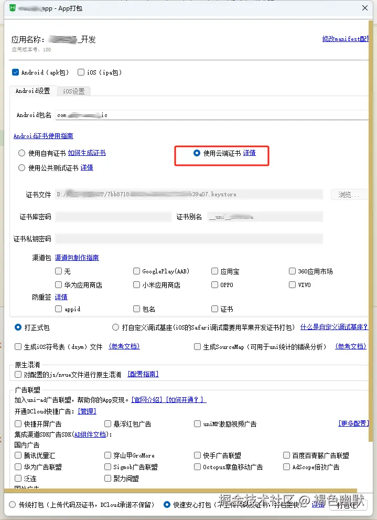This screenshot has width=377, height=520.
Task: Enable the iOS (ipa包) checkbox
Action: (x=81, y=72)
